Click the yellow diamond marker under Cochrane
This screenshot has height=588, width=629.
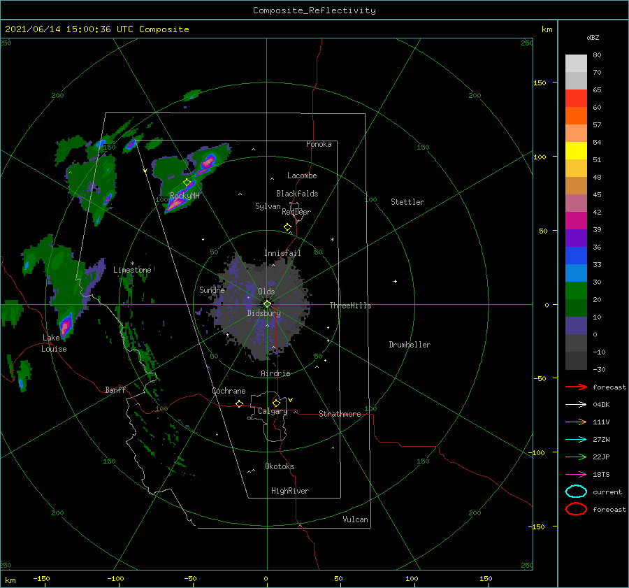point(240,403)
